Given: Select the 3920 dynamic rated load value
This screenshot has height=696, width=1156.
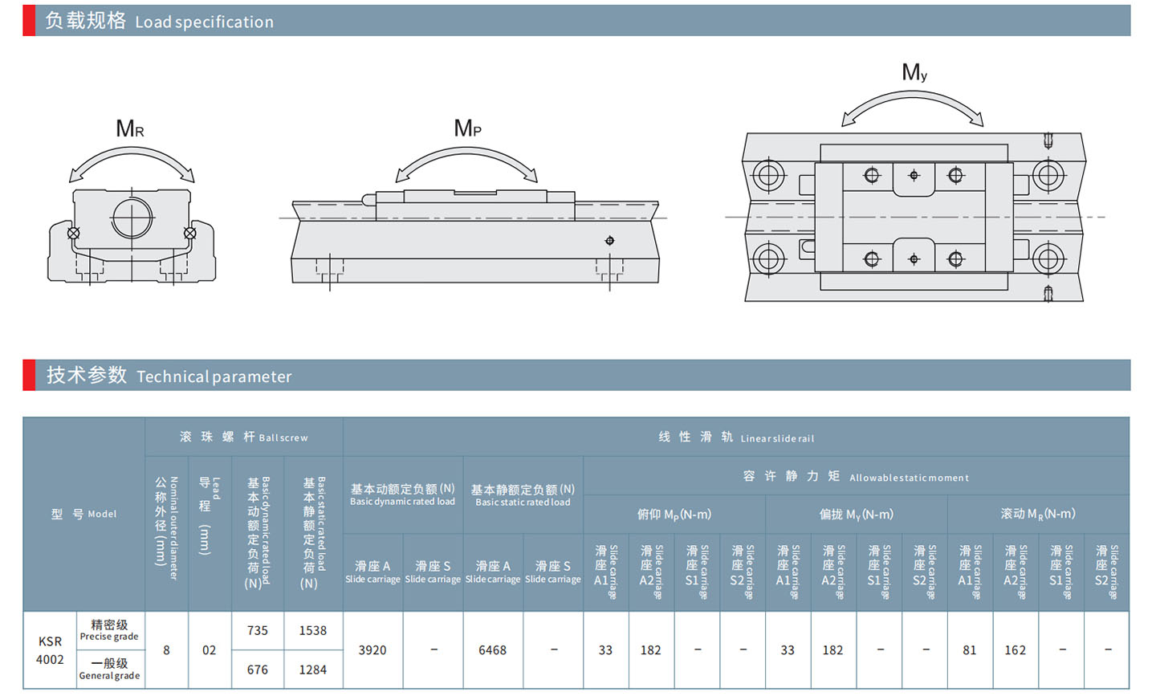Looking at the screenshot, I should point(372,650).
